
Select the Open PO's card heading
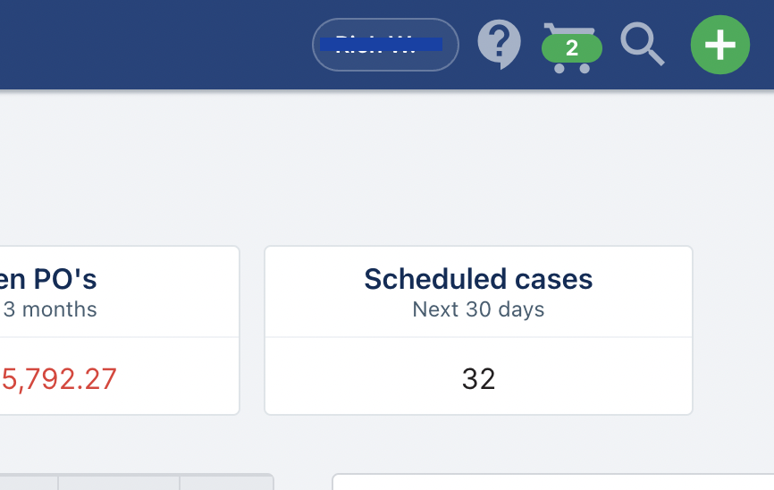[48, 279]
